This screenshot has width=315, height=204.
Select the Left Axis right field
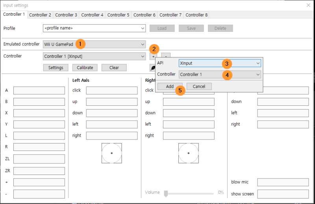click(112, 136)
